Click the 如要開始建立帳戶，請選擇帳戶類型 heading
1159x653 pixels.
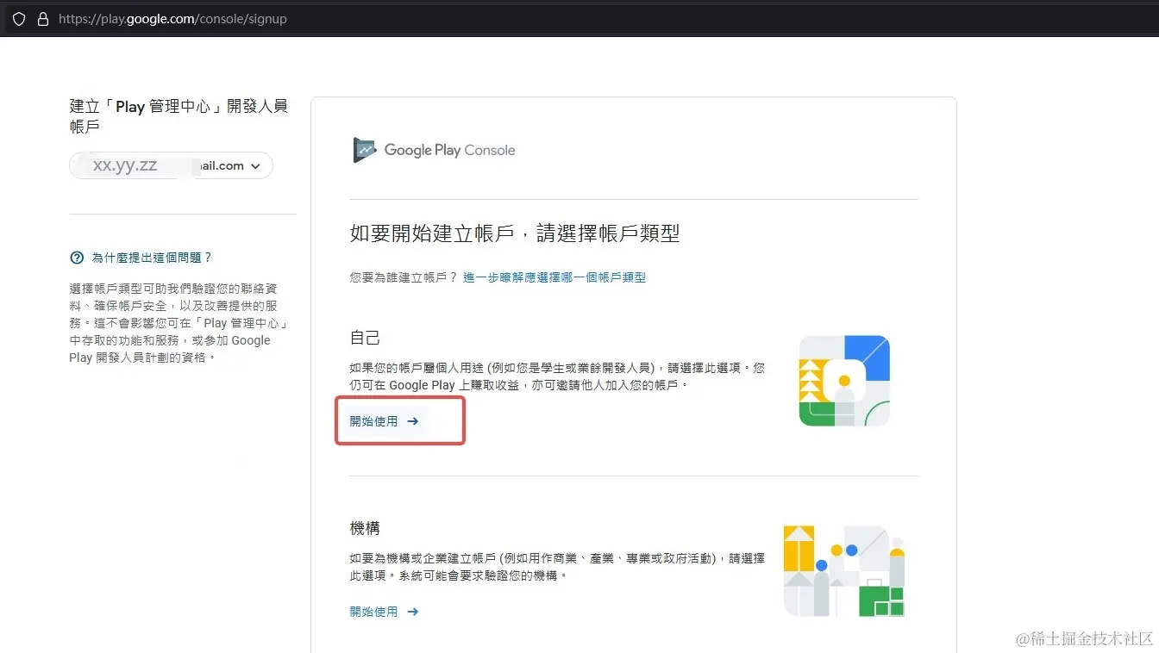(x=515, y=233)
